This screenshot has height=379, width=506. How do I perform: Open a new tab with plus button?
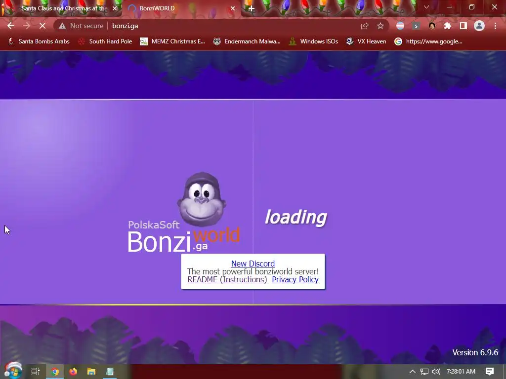(x=252, y=8)
